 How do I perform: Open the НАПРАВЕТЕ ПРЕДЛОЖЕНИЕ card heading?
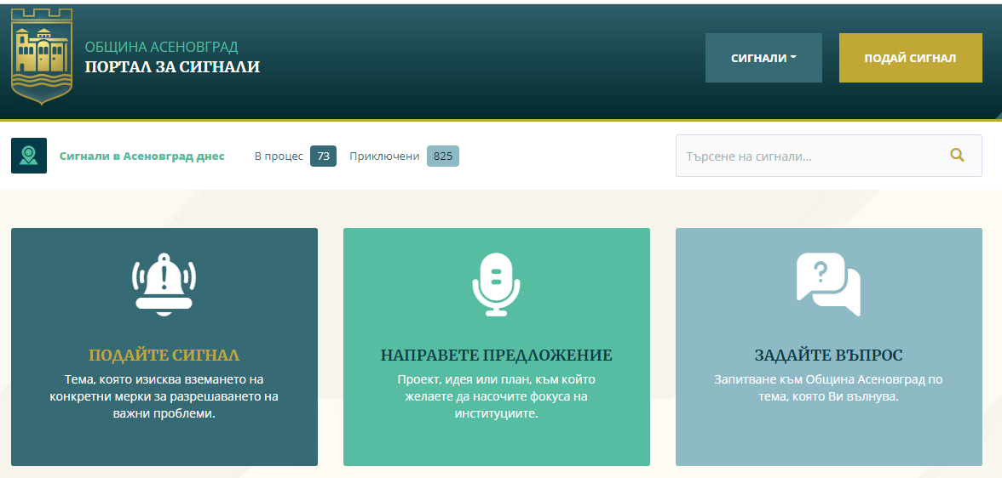coord(497,356)
